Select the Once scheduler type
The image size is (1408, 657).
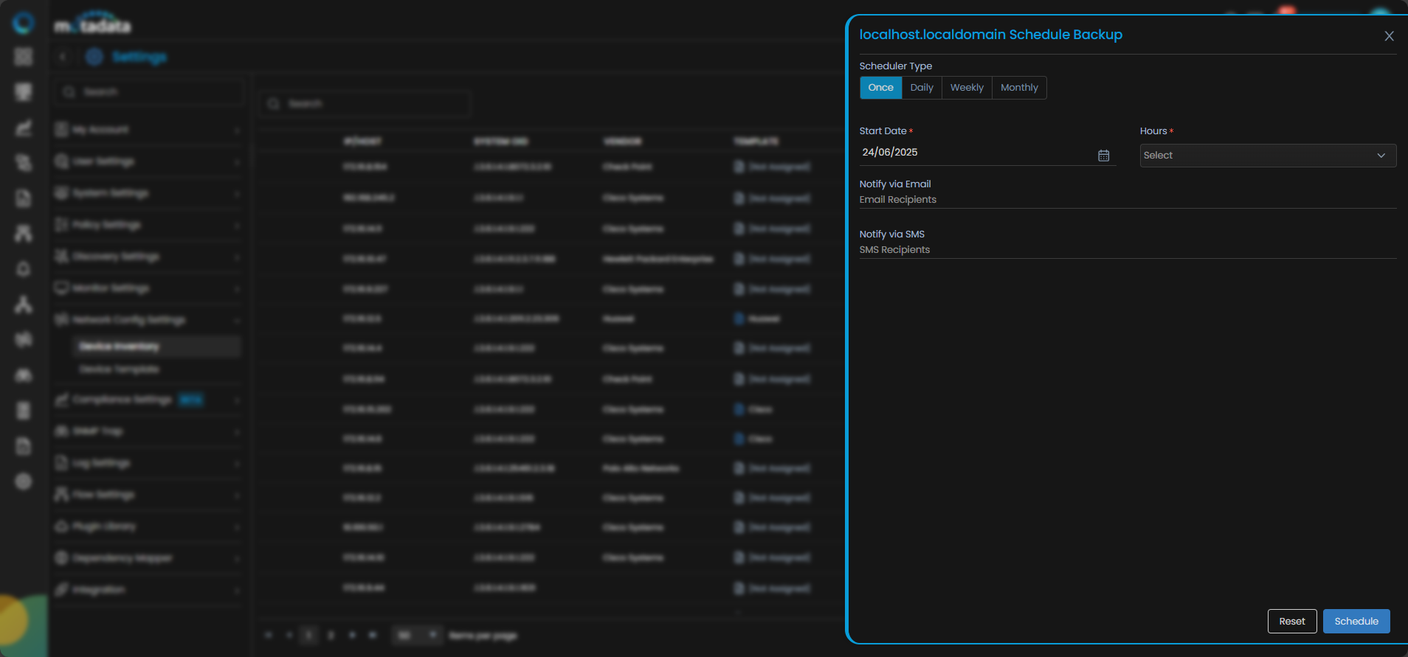click(x=880, y=88)
